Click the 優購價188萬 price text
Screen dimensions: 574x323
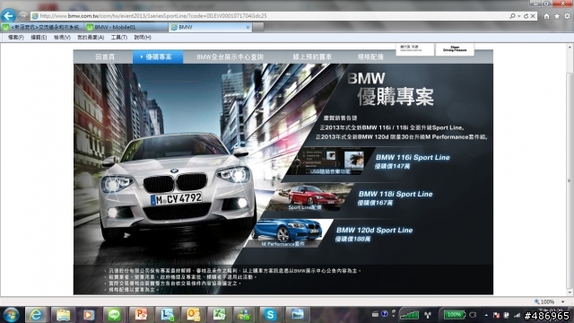[x=352, y=240]
